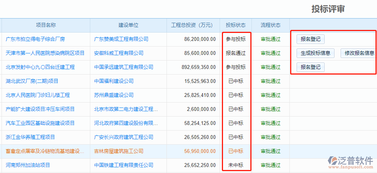Sort by the 建设单位 column header
The image size is (377, 173).
point(129,25)
